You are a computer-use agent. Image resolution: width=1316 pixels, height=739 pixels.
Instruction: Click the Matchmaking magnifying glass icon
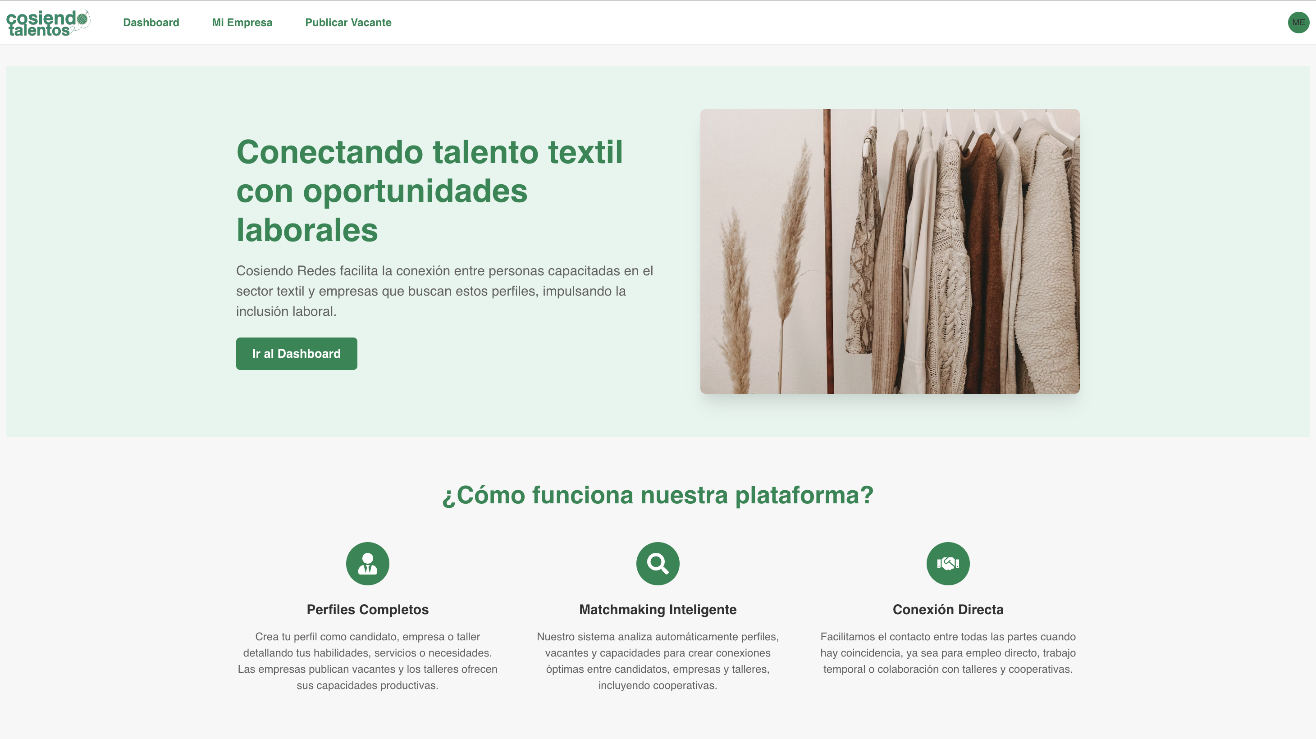(x=658, y=563)
